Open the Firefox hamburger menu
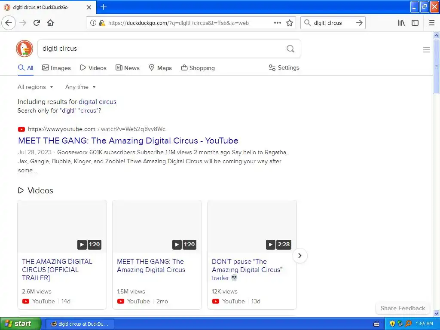Screen dimensions: 440x330 click(432, 23)
